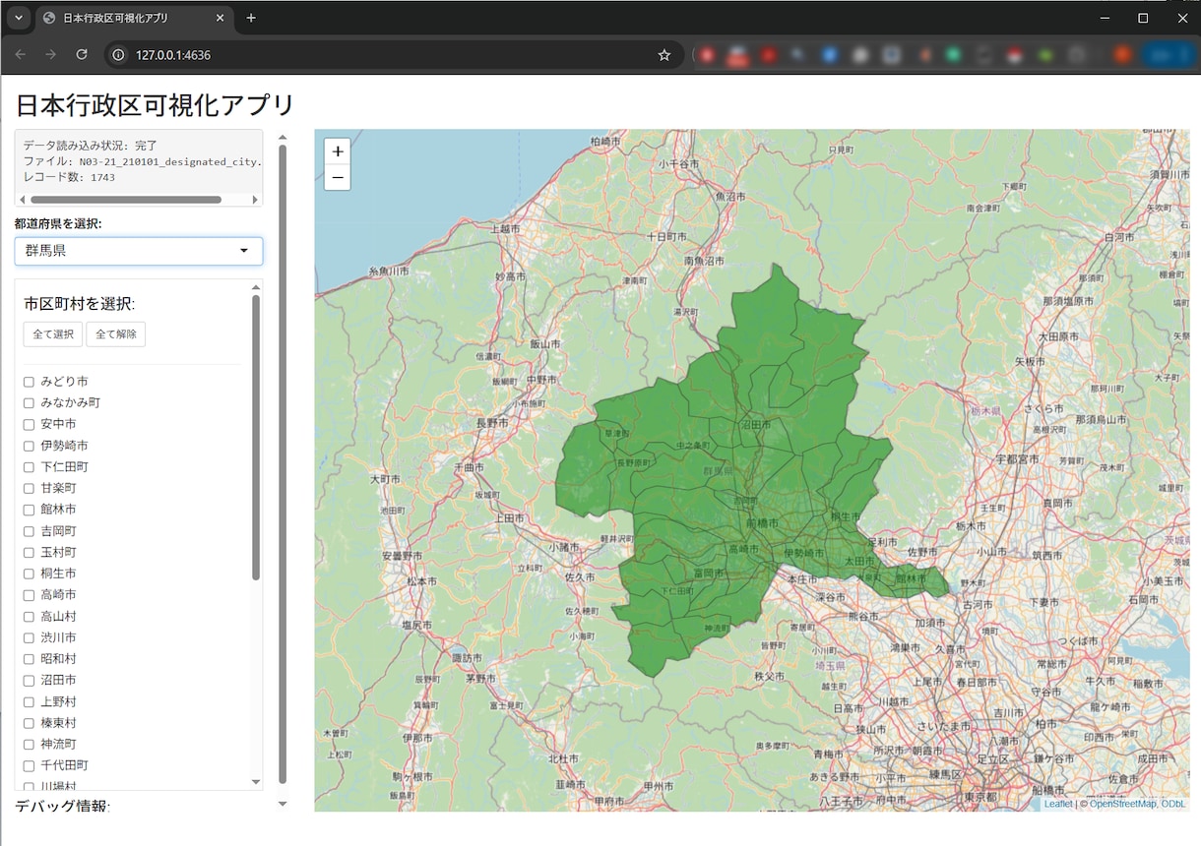This screenshot has width=1201, height=846.
Task: Zoom in the map with plus button
Action: click(x=338, y=151)
